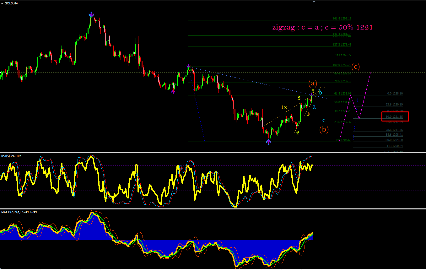Image resolution: width=426 pixels, height=270 pixels.
Task: Click the 141.4 1281.14 Fibonacci level label
Action: (x=342, y=34)
